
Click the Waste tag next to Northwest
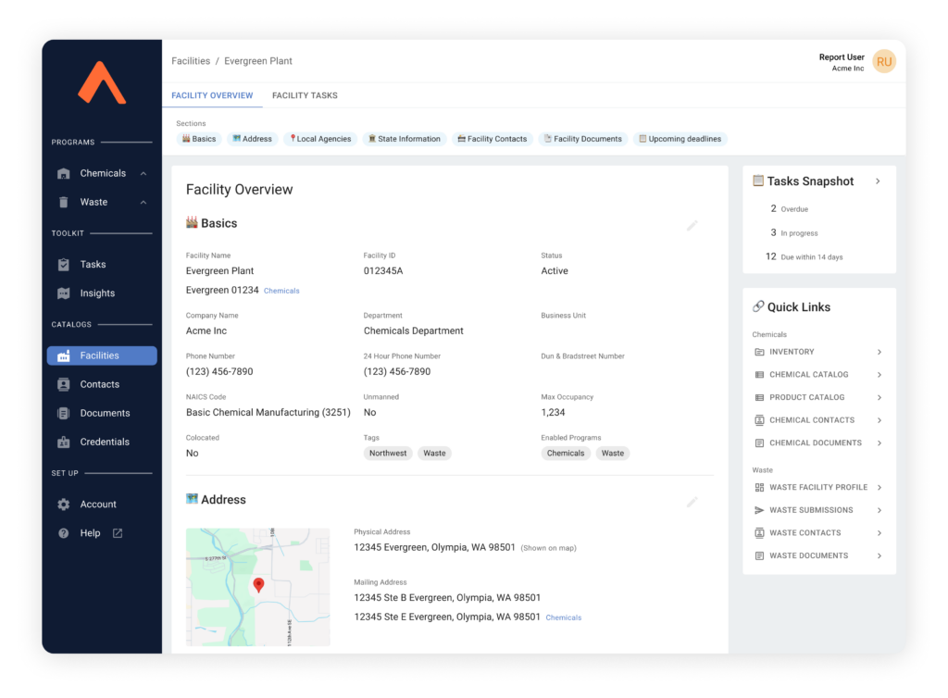(434, 454)
